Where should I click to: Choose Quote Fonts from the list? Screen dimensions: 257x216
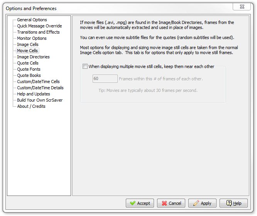[x=29, y=69]
